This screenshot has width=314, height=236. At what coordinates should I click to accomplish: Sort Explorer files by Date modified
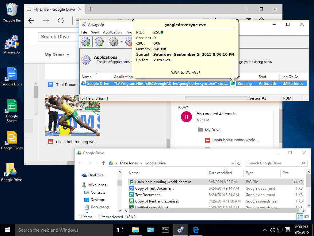click(x=225, y=173)
